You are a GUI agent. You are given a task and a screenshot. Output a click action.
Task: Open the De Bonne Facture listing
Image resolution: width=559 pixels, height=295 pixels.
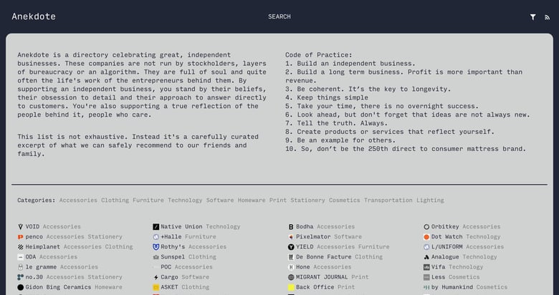pyautogui.click(x=323, y=257)
